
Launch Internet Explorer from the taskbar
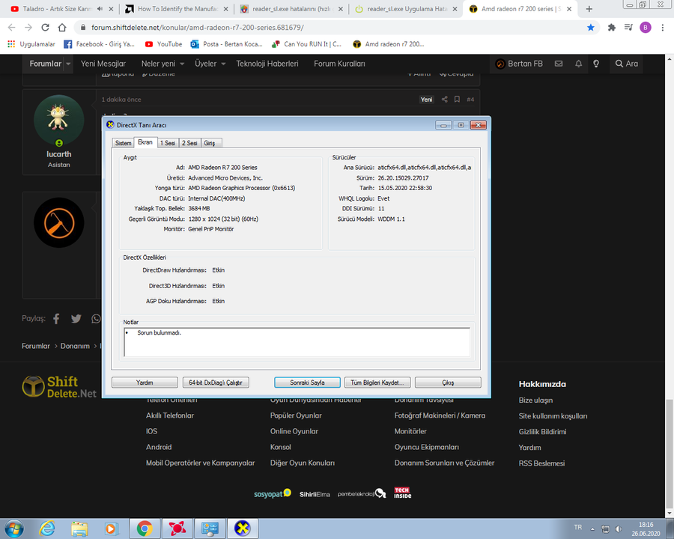pyautogui.click(x=47, y=529)
